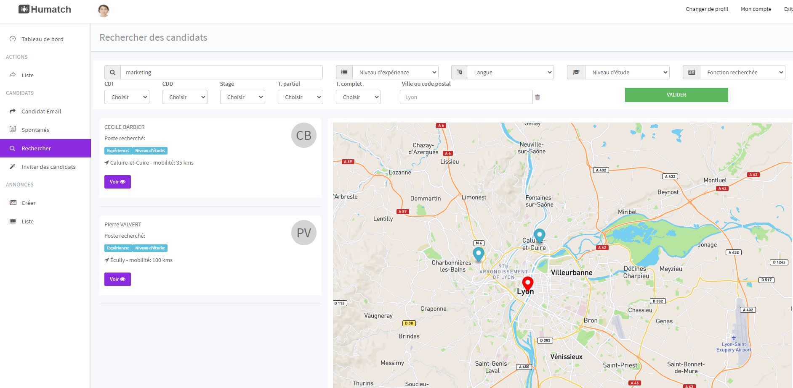Click the red Lyon map pin
This screenshot has width=793, height=388.
(x=527, y=283)
